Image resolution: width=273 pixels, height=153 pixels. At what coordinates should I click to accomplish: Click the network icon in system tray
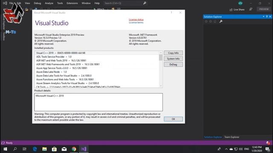click(236, 149)
